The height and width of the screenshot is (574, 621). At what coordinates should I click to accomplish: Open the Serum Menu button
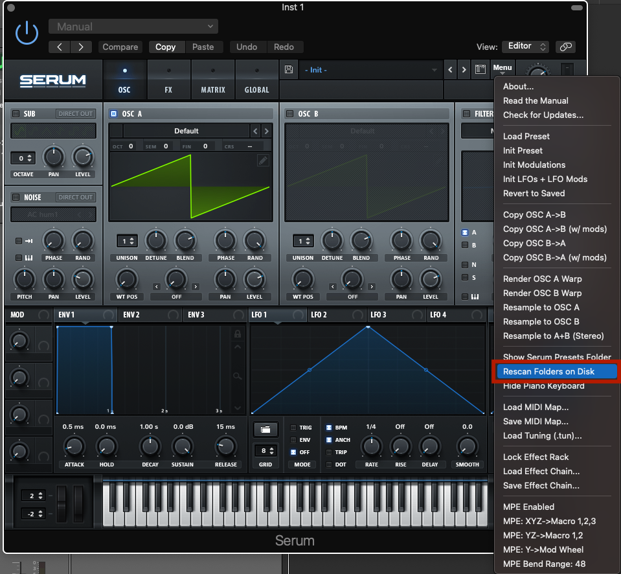(x=502, y=68)
